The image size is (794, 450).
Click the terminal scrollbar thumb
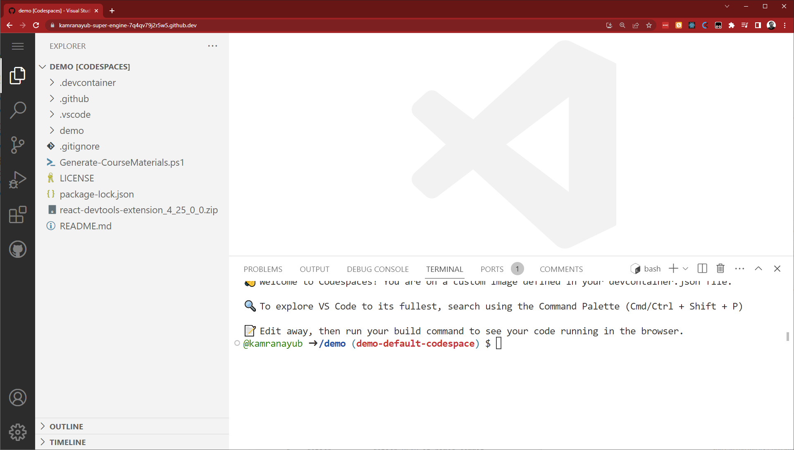click(x=787, y=336)
